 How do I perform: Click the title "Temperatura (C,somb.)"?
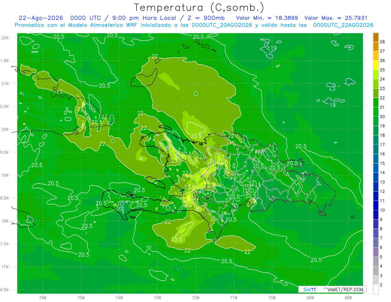pos(199,7)
